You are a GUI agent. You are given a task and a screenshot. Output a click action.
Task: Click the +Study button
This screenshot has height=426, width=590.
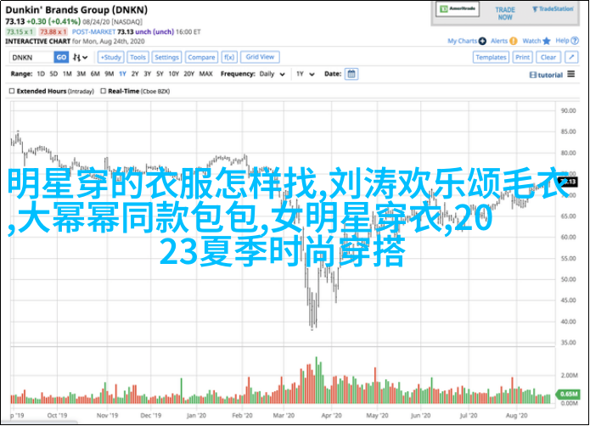111,57
